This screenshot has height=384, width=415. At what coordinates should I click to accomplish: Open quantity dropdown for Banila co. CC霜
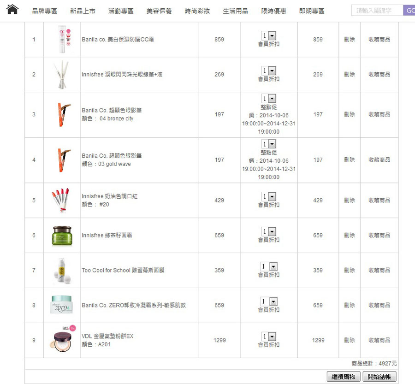coord(269,35)
